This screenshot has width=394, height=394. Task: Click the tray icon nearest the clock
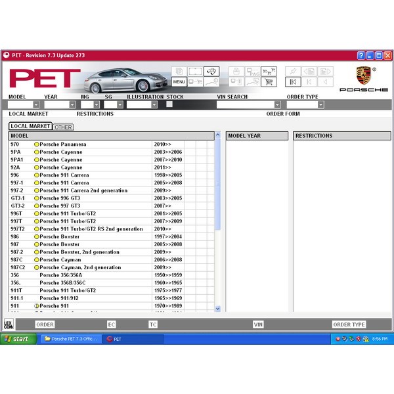tap(366, 339)
